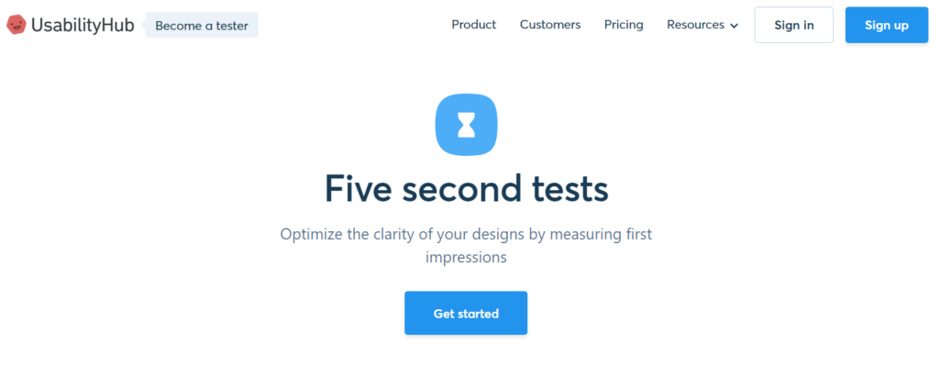The image size is (939, 366).
Task: Click the blue hourglass icon above the heading
Action: (x=466, y=125)
